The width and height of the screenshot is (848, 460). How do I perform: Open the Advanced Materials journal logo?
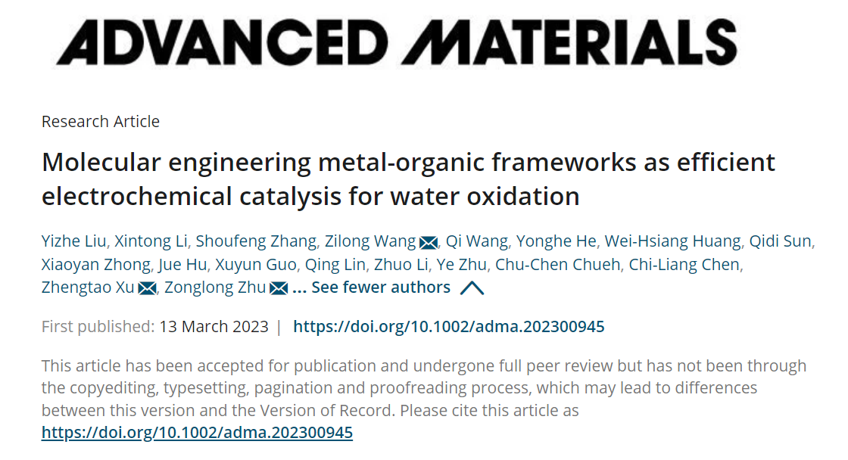tap(397, 42)
